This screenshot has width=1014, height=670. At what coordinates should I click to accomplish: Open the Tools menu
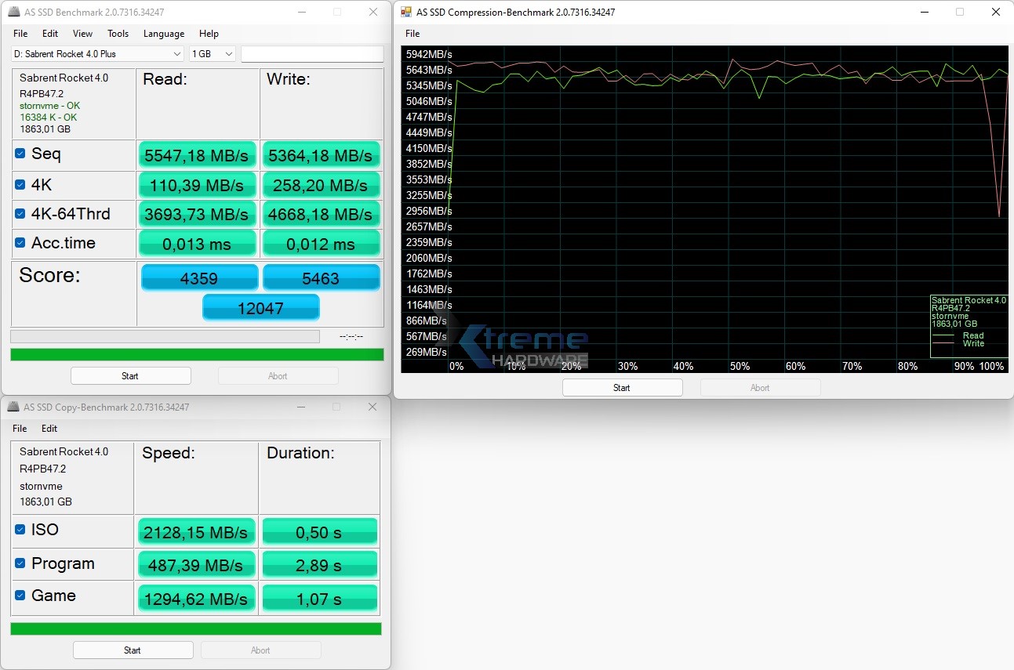point(118,34)
